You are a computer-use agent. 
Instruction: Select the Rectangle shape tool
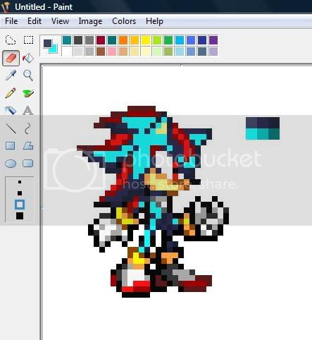point(11,146)
